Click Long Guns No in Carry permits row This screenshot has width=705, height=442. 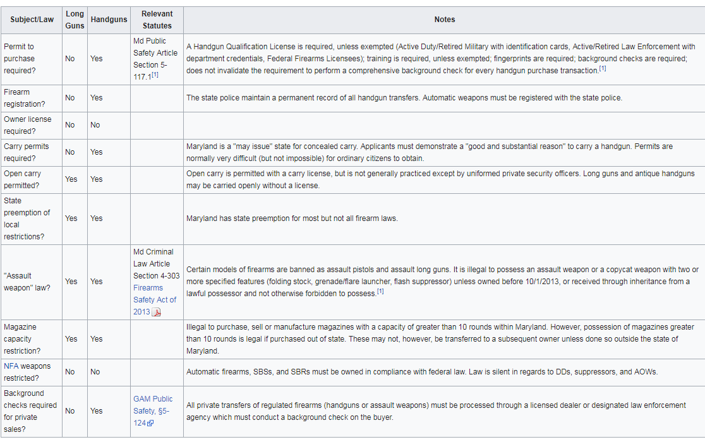point(70,152)
